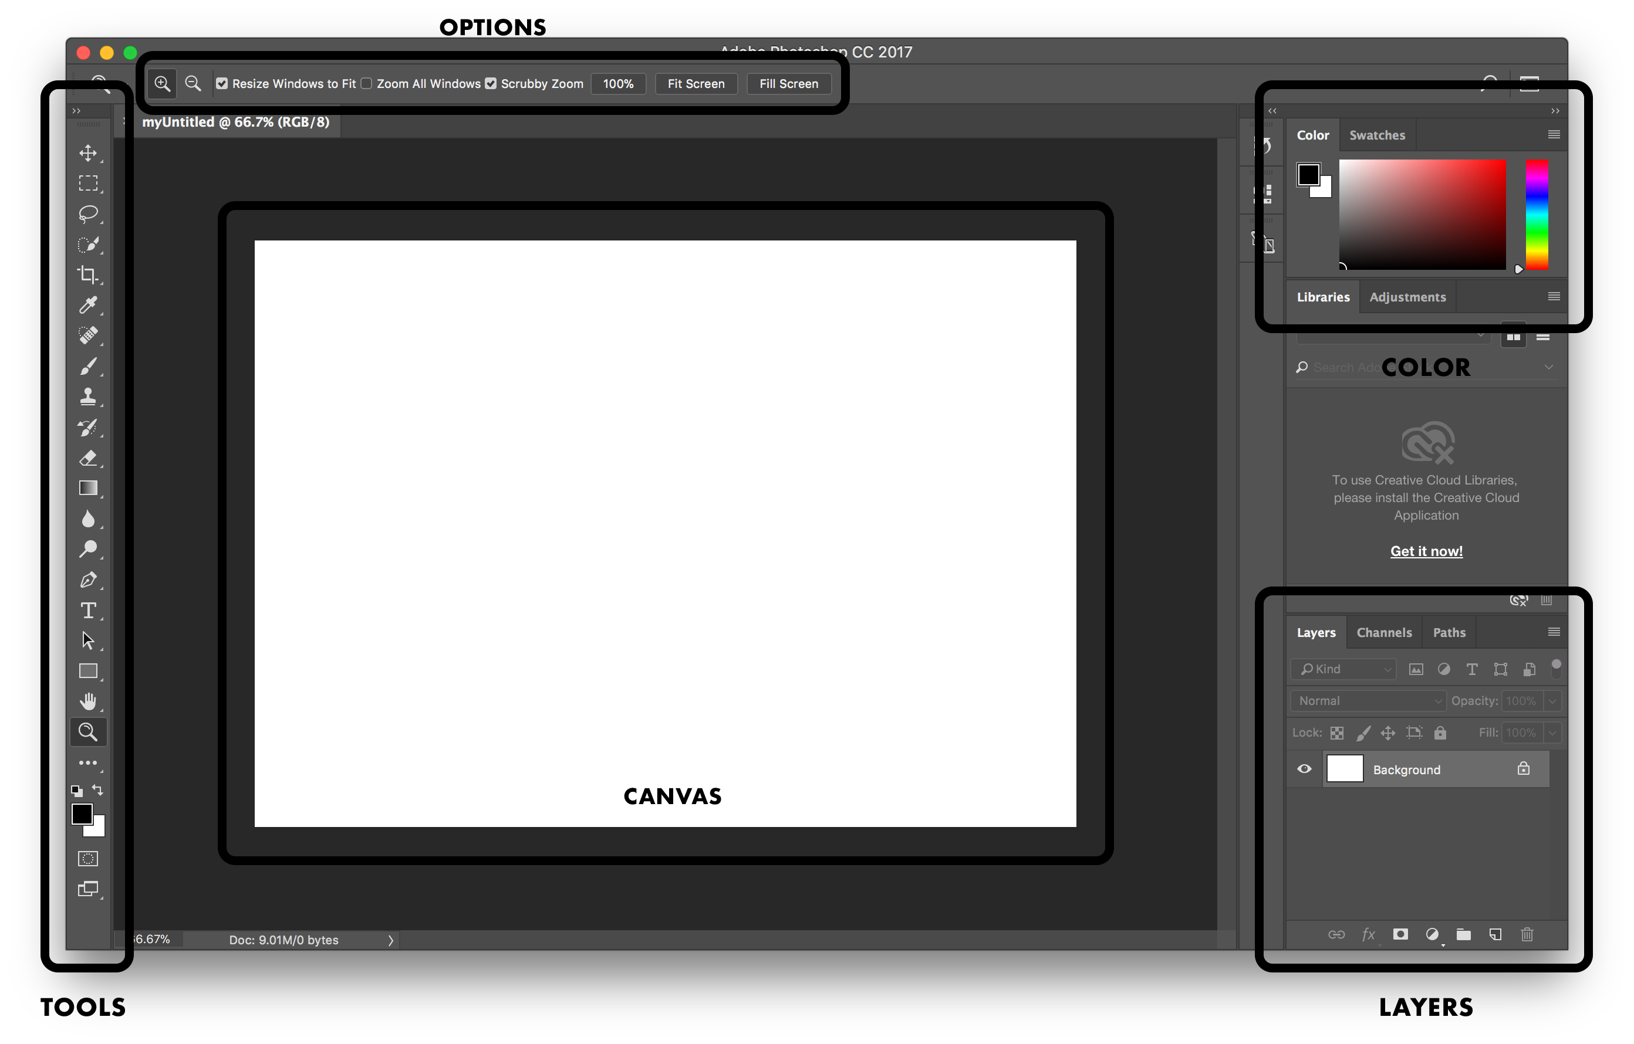
Task: Switch to the Swatches tab
Action: click(x=1377, y=135)
